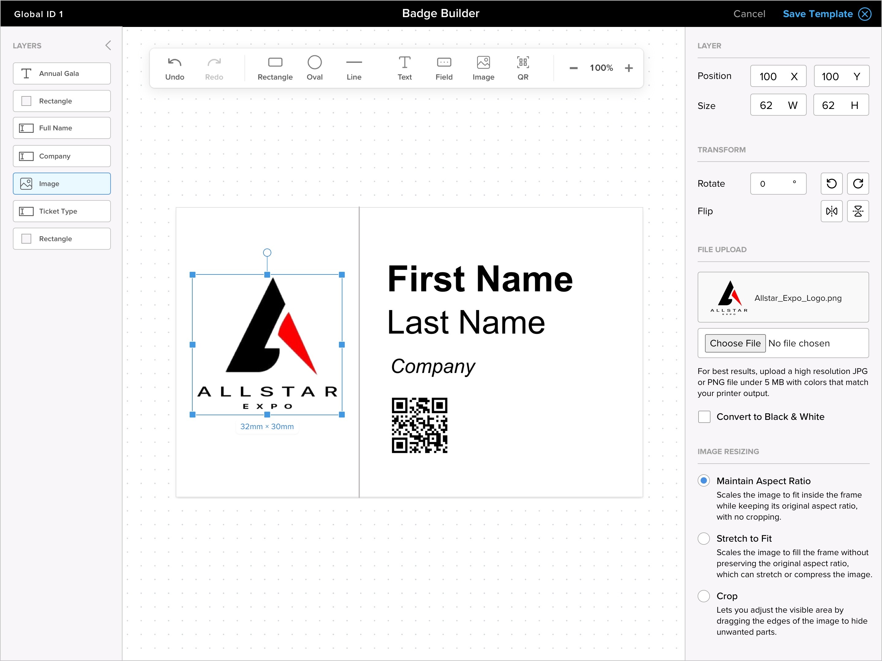
Task: Click the Undo arrow icon
Action: tap(175, 62)
